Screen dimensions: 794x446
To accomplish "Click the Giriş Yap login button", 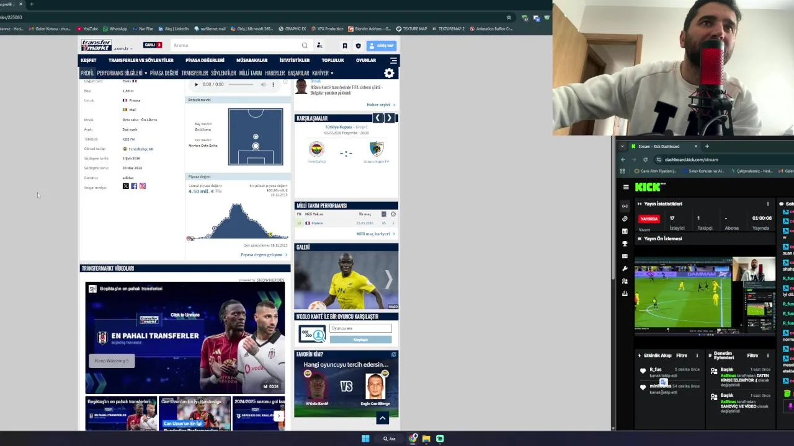I will pos(381,46).
